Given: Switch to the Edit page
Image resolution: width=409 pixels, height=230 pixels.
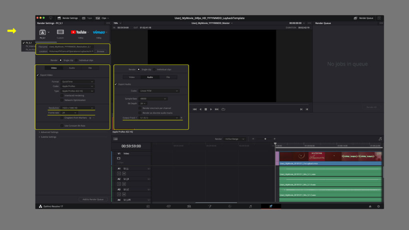Looking at the screenshot, I should [189, 206].
